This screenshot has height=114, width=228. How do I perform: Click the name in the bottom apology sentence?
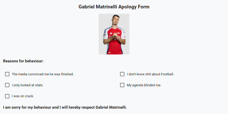click(111, 107)
